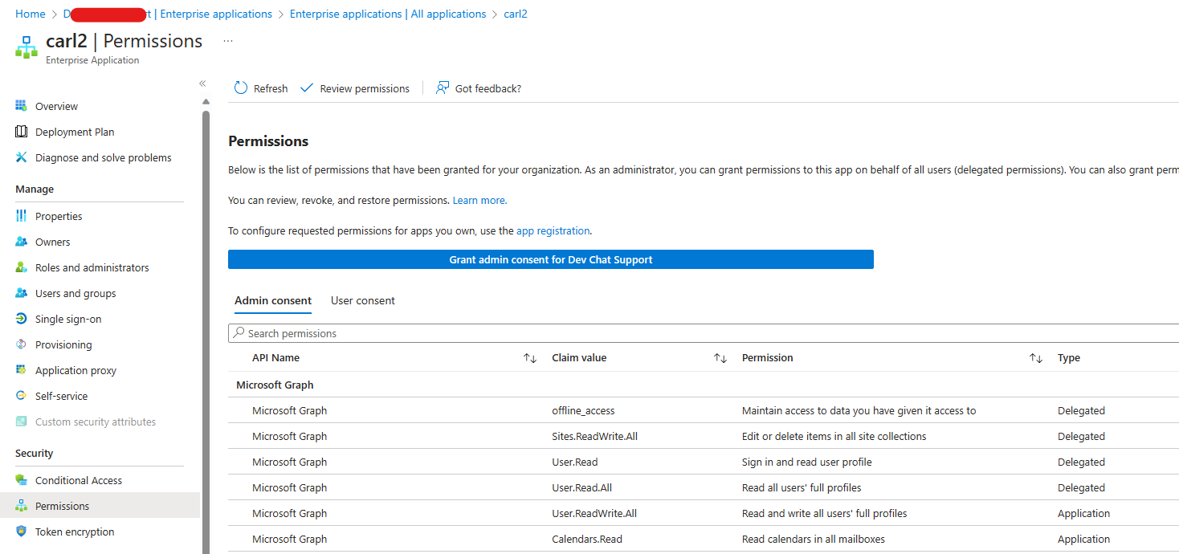Click the Token encryption shield icon

tap(21, 532)
